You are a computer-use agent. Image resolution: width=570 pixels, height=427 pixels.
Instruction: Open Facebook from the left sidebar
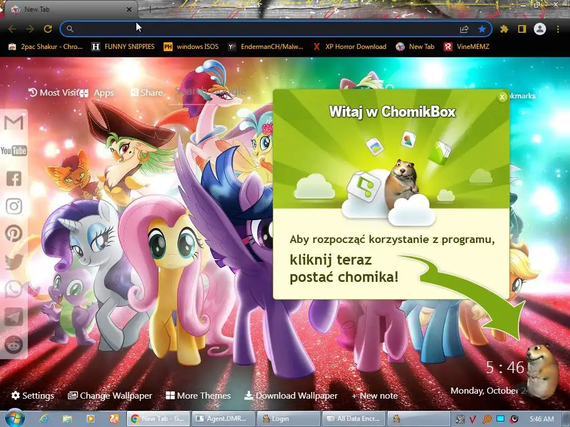point(14,178)
